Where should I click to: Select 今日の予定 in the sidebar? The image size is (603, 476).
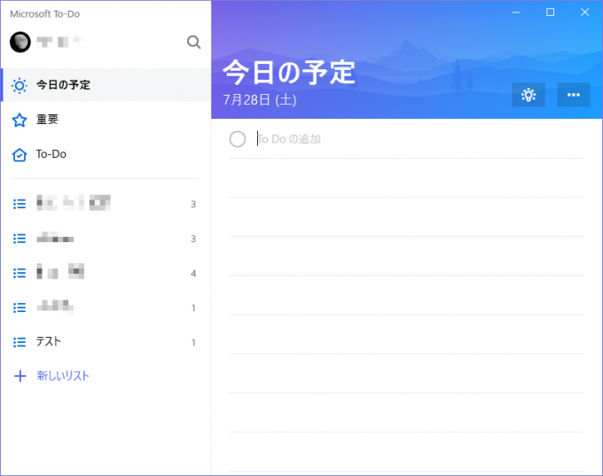106,85
